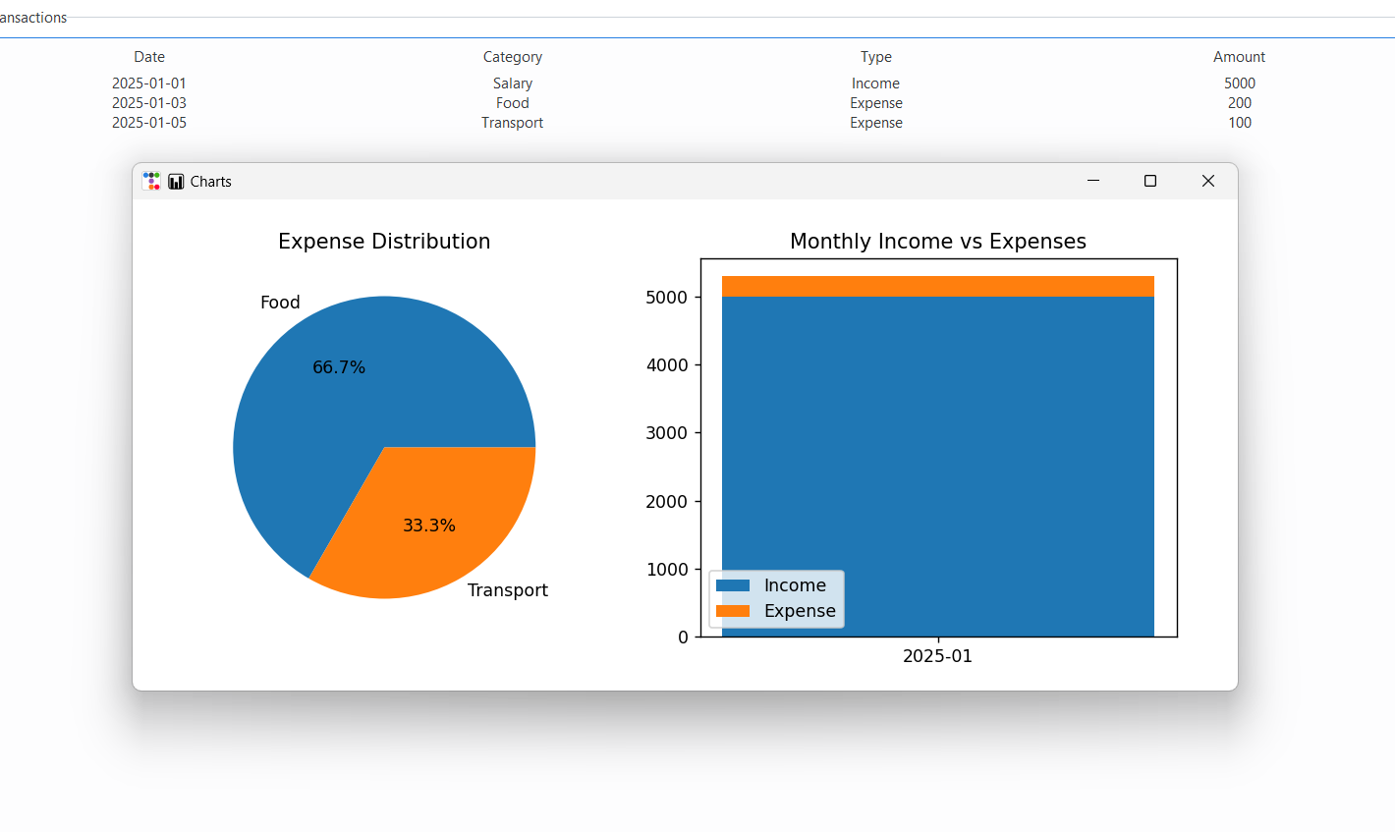The height and width of the screenshot is (832, 1395).
Task: Click the multicolored app icon in Charts title bar
Action: coord(151,181)
